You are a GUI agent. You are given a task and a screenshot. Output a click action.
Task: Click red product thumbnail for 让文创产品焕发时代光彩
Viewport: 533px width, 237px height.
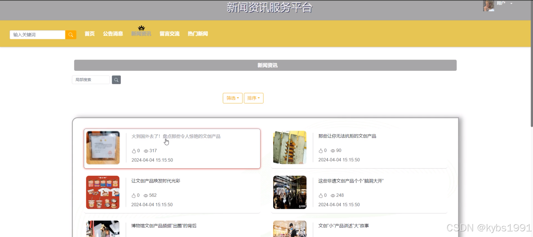(x=103, y=192)
